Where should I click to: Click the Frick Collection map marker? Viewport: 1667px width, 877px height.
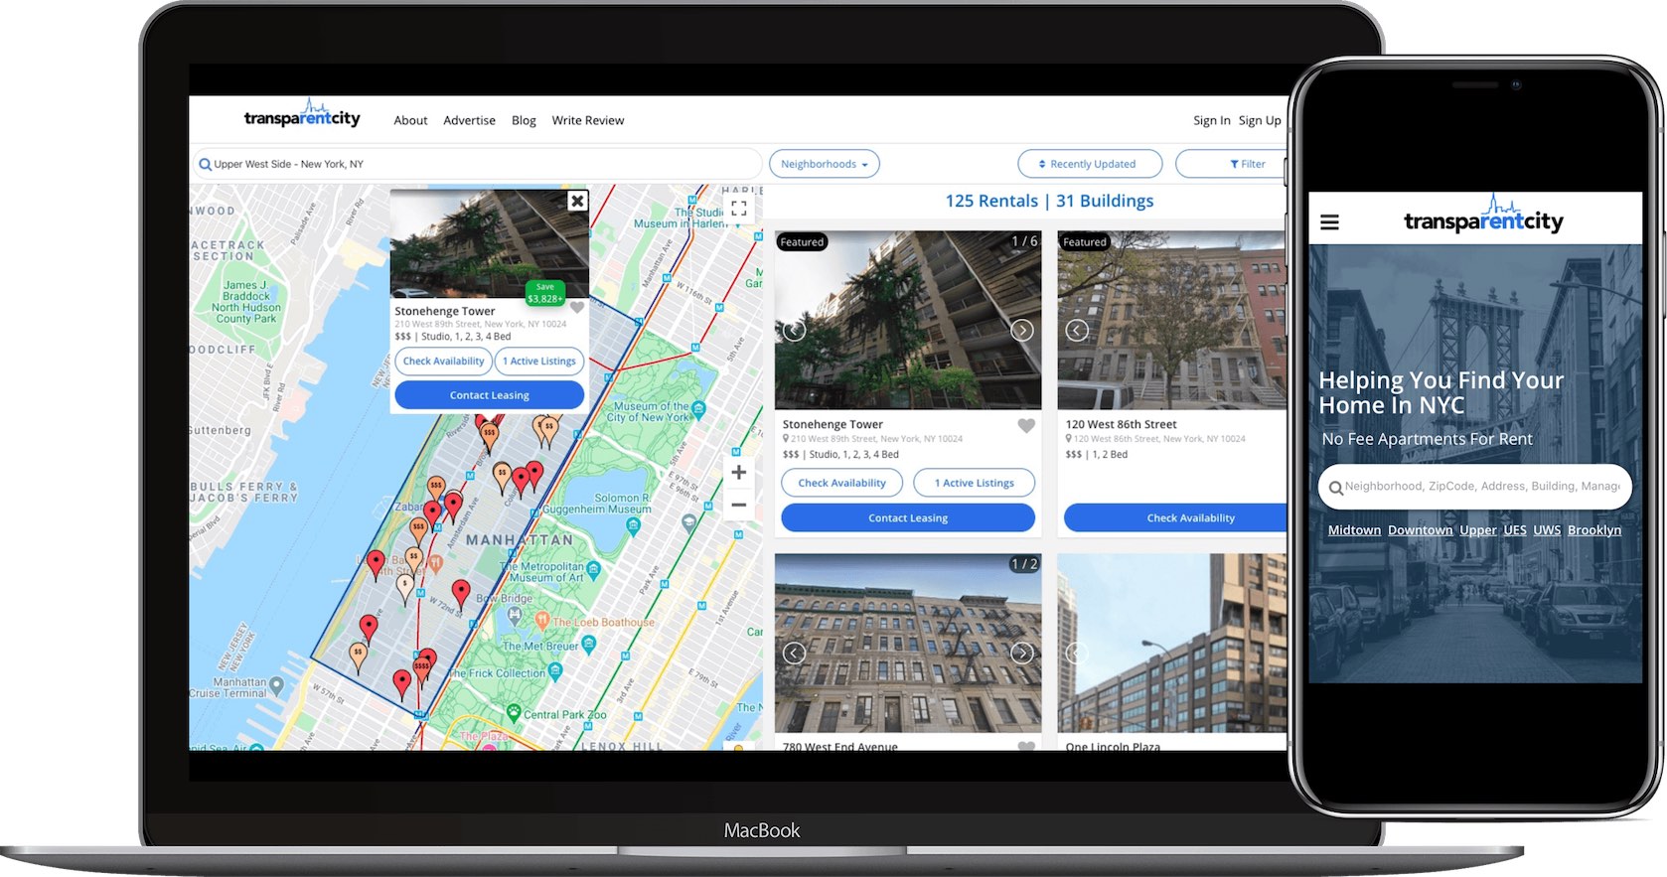coord(555,671)
